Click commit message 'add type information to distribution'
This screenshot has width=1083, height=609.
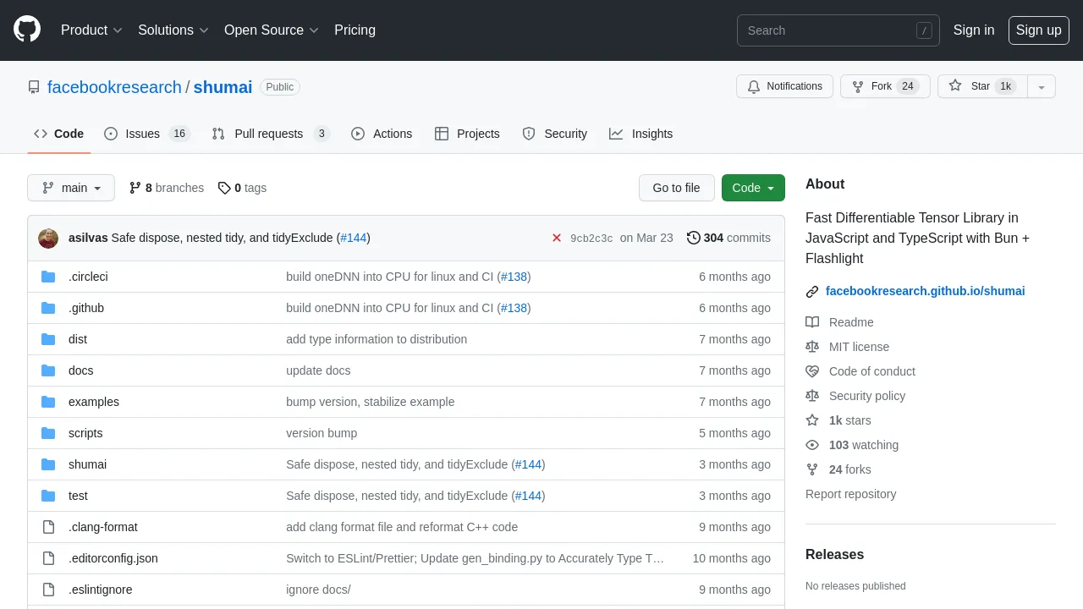pos(377,339)
